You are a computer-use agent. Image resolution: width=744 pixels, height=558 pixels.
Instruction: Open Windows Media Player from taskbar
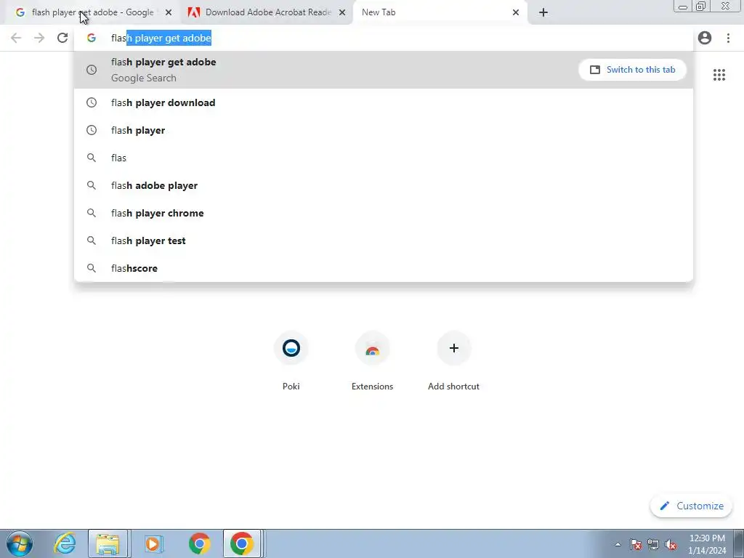(153, 543)
